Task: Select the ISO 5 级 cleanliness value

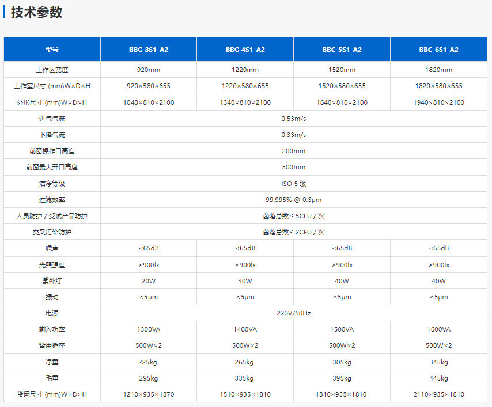Action: click(x=293, y=184)
